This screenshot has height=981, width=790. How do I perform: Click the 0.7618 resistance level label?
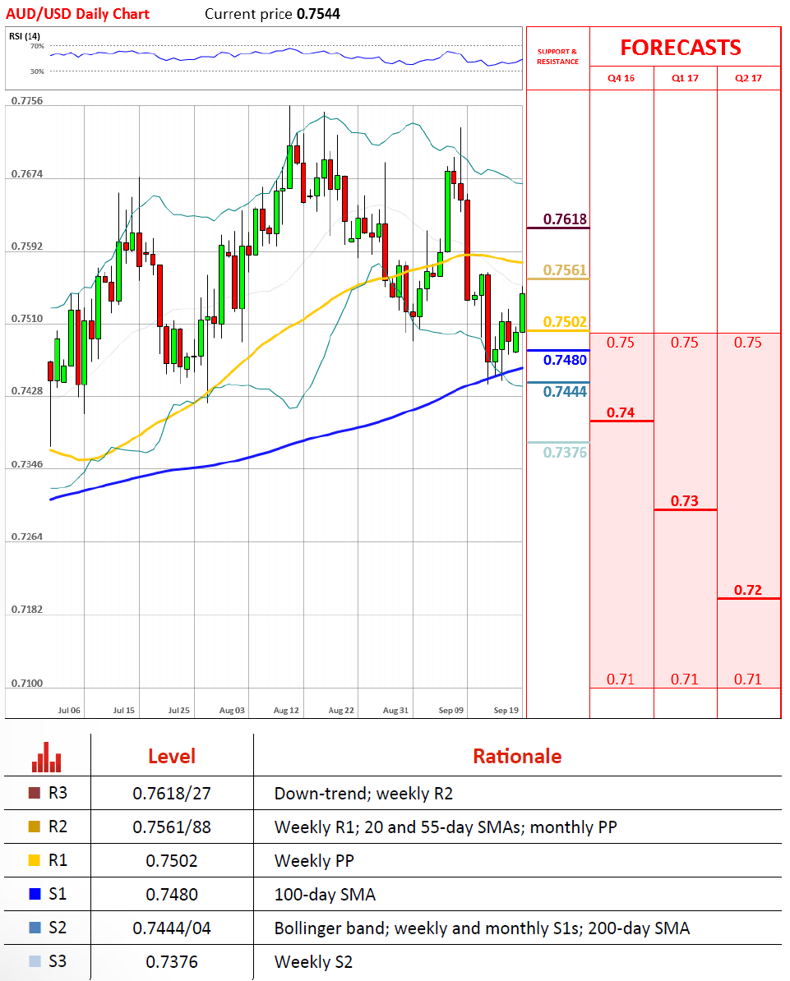tap(565, 219)
